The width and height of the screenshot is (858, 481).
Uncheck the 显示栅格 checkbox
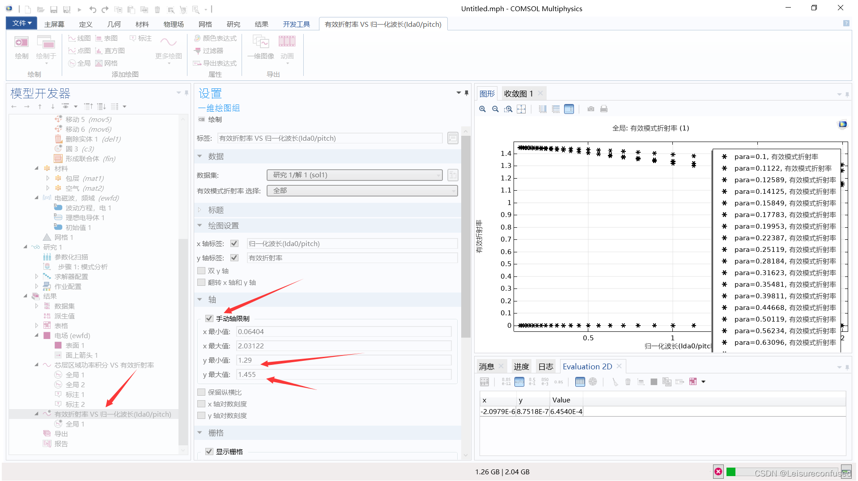[209, 452]
